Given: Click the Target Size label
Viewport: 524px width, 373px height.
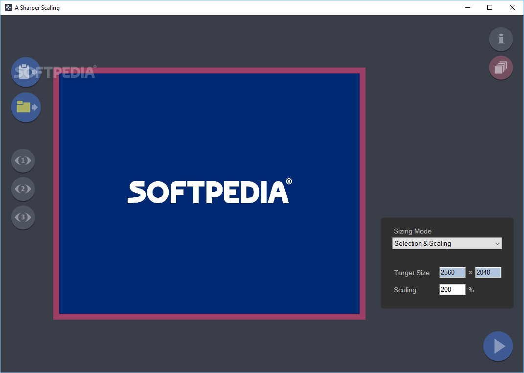Looking at the screenshot, I should 411,273.
